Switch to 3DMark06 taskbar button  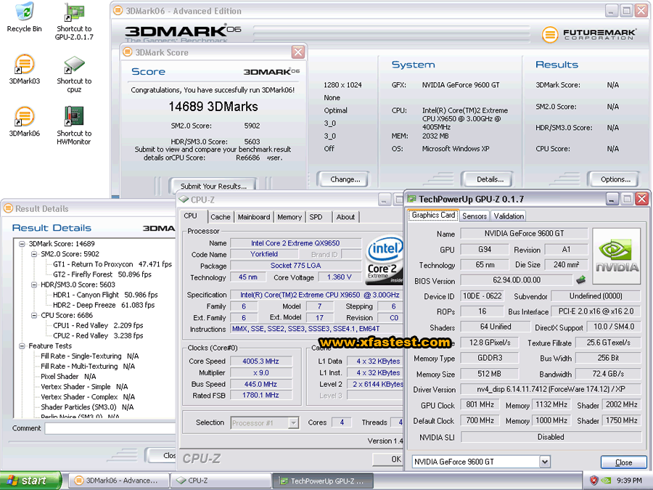tap(118, 481)
